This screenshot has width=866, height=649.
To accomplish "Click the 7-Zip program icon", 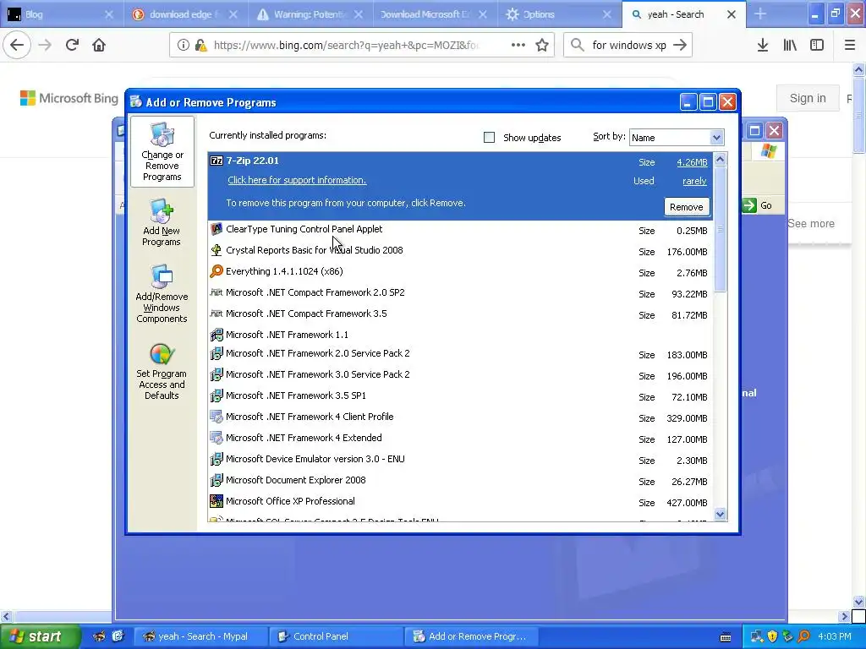I will pos(216,161).
